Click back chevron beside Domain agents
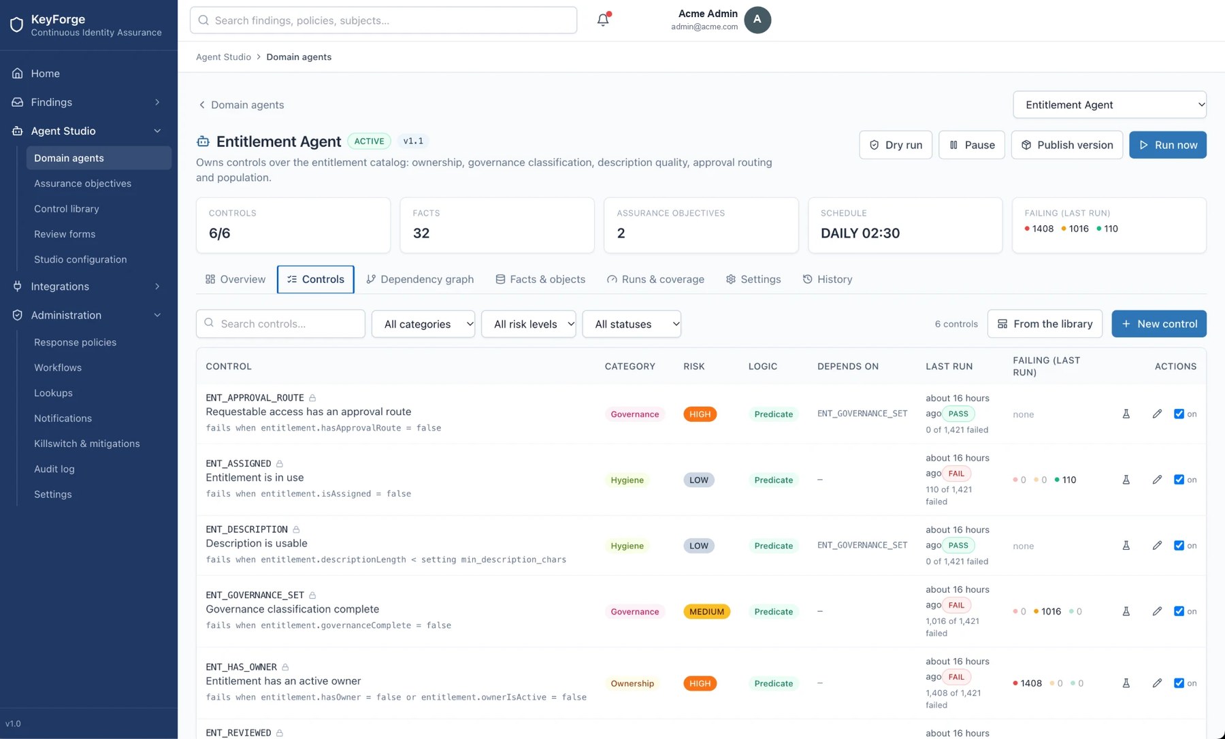Screen dimensions: 1225x739 [x=201, y=105]
